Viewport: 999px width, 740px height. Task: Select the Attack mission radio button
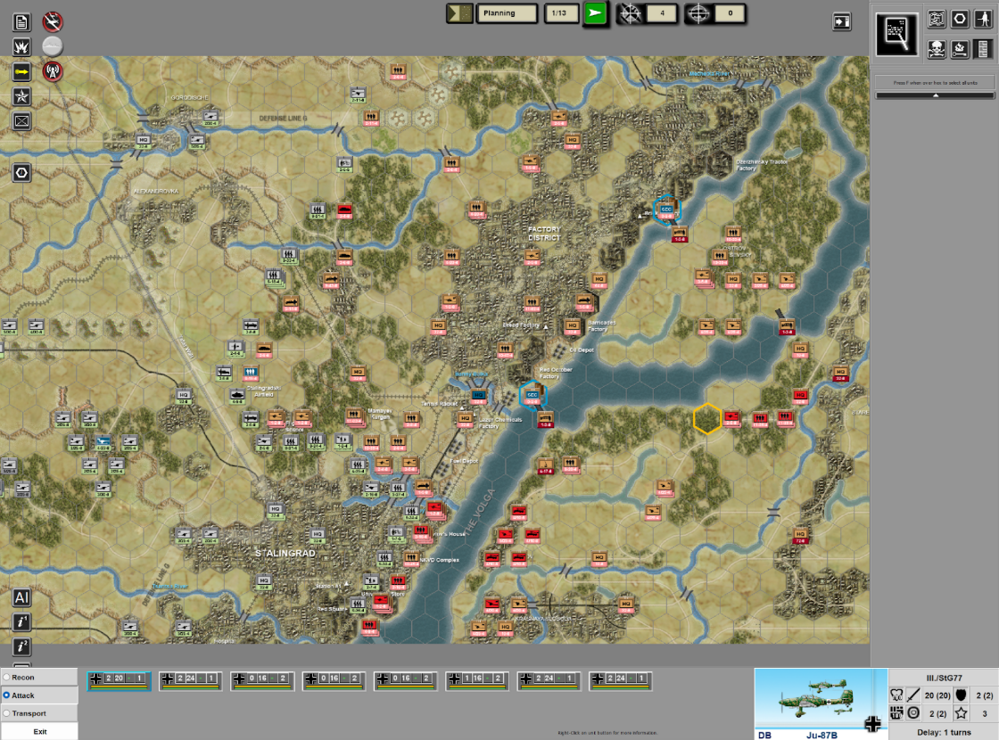coord(6,695)
